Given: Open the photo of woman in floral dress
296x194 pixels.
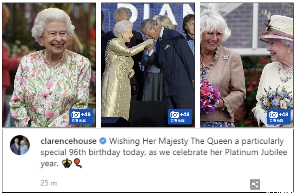Looking at the screenshot, I should click(49, 65).
